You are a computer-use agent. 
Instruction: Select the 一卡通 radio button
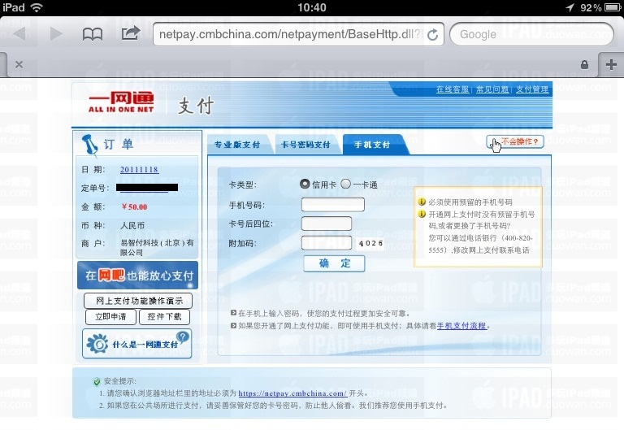point(346,184)
